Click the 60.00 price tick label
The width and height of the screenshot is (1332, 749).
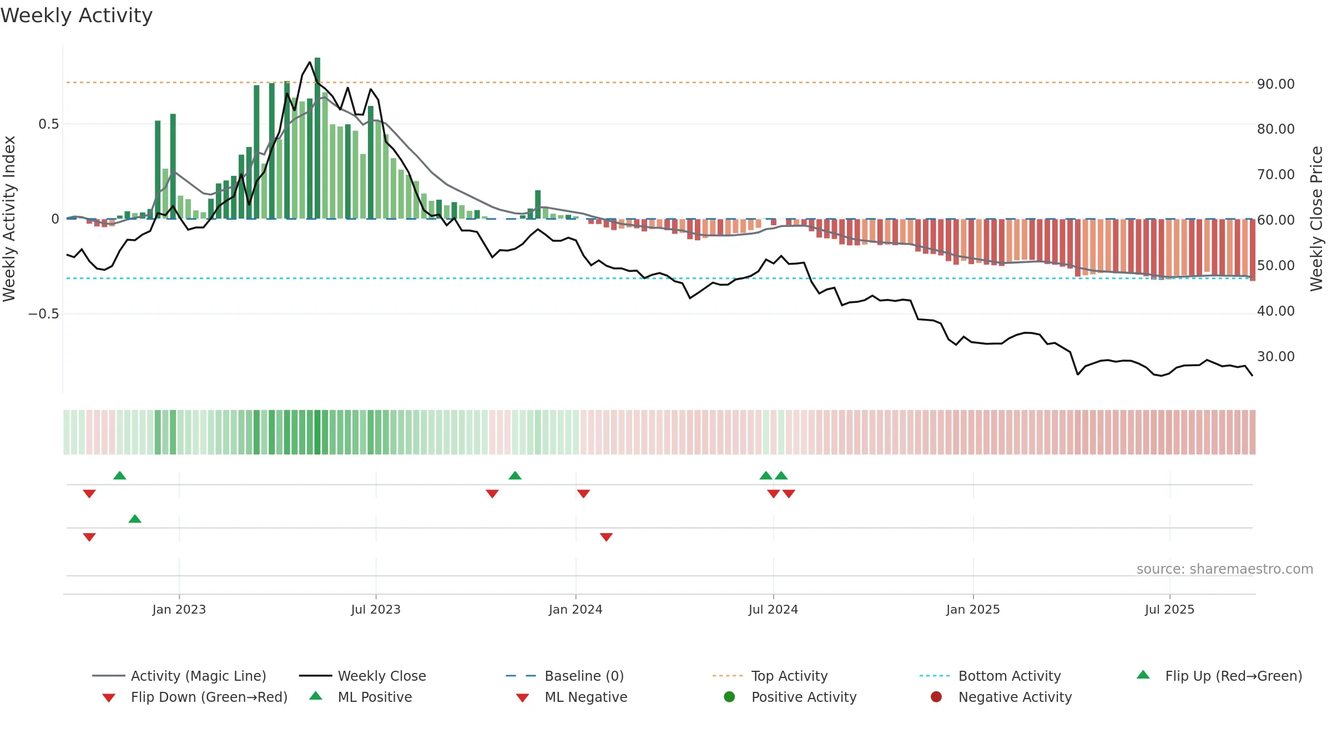tap(1275, 220)
